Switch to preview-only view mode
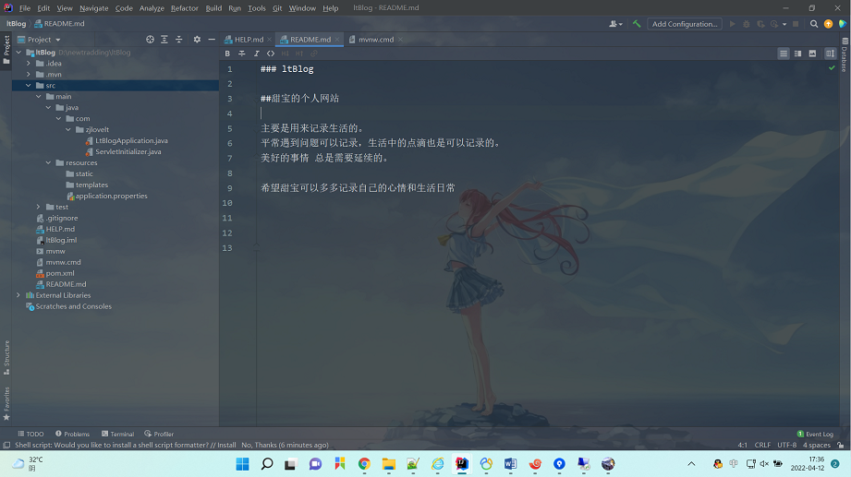This screenshot has width=851, height=477. (812, 54)
